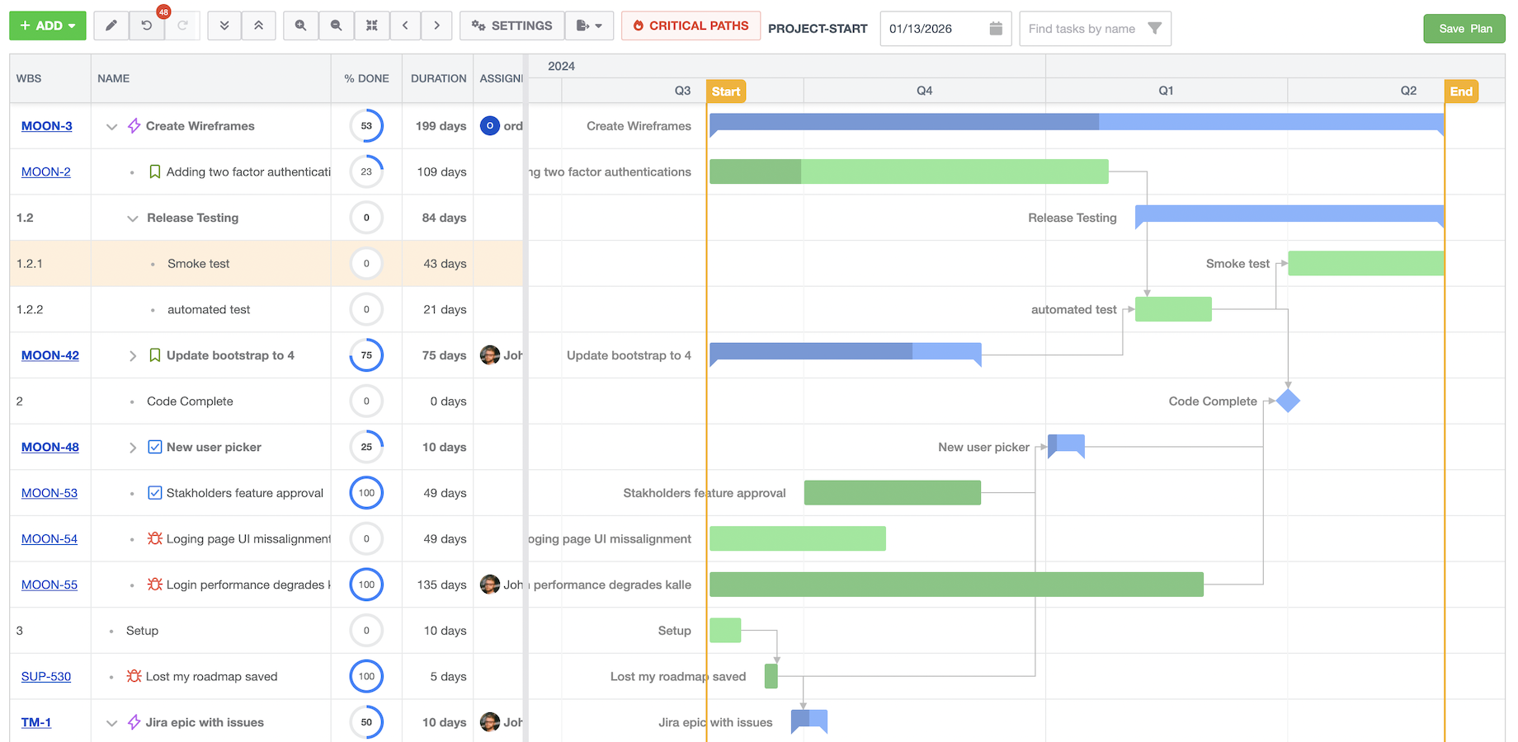Fit the Gantt chart to screen
The height and width of the screenshot is (742, 1518).
click(371, 26)
